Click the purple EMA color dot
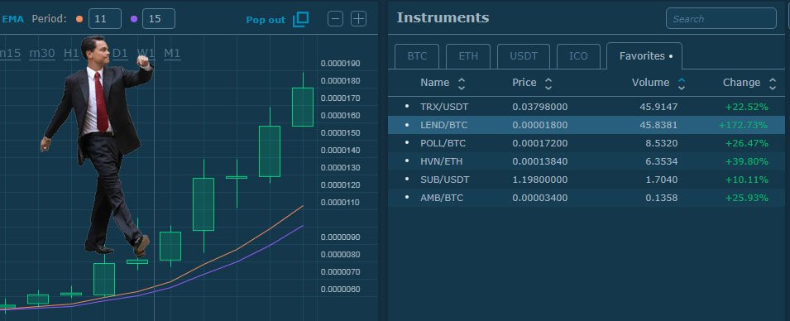 click(x=133, y=19)
